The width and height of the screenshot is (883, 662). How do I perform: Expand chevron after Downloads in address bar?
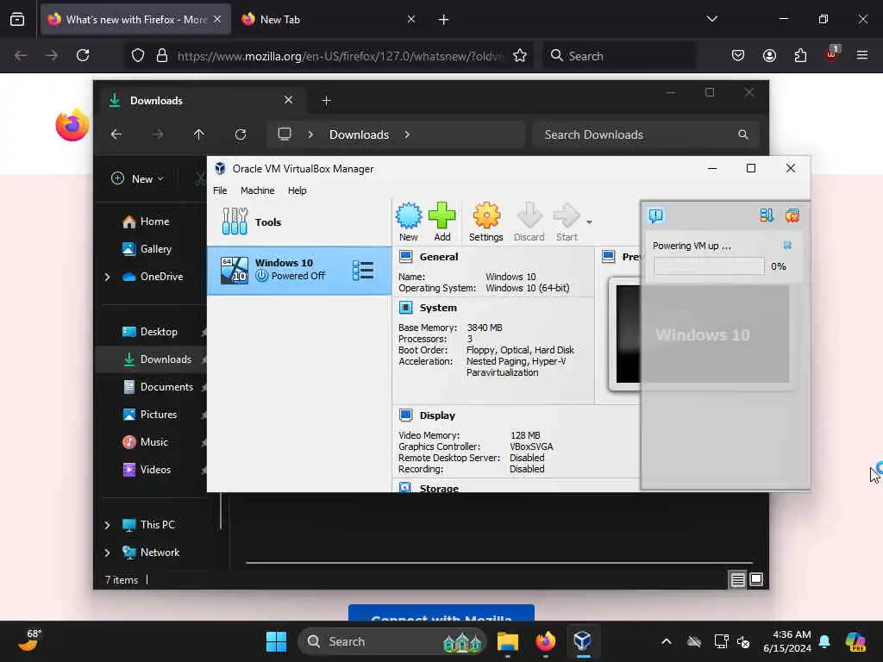click(x=407, y=134)
